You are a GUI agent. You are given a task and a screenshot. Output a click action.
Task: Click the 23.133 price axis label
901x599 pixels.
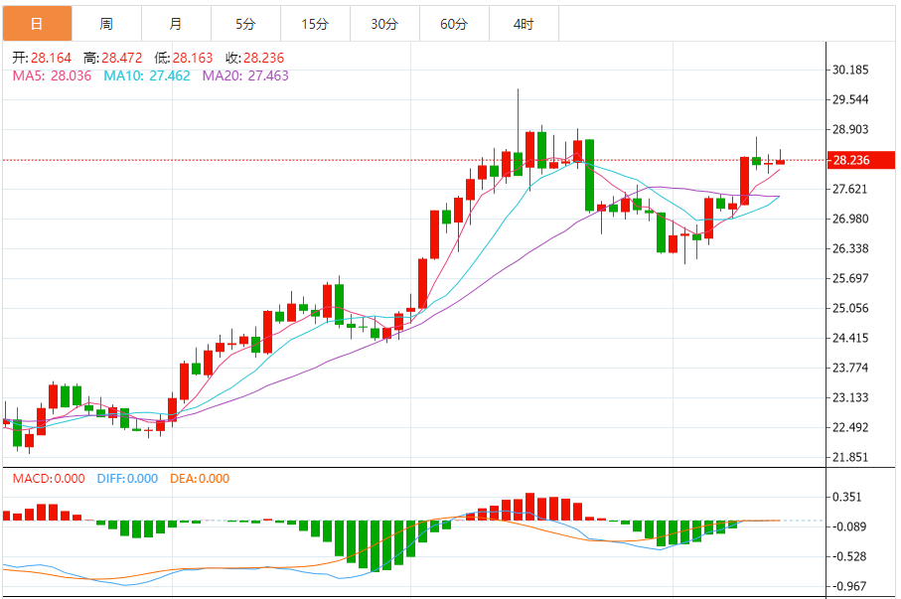click(850, 397)
